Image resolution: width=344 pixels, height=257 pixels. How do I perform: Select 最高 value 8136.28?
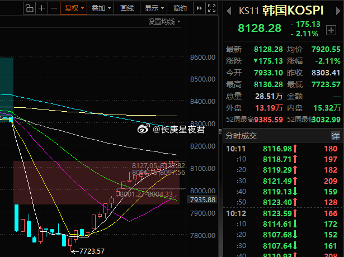(268, 84)
